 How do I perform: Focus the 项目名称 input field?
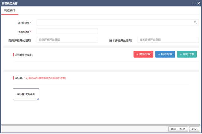114,23
